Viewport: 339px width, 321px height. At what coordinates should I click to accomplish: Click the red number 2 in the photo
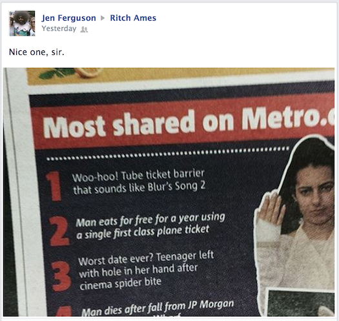[x=59, y=231]
